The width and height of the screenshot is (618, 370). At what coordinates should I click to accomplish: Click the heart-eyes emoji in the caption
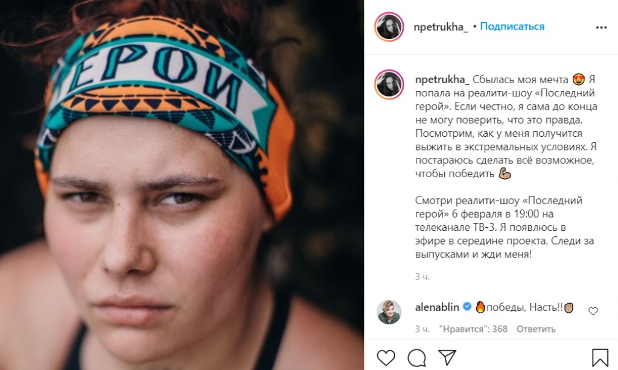[578, 80]
